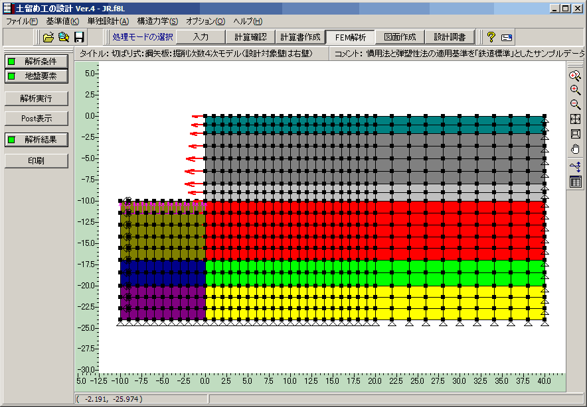Switch to the 計算書作成 mode tab
Viewport: 587px width, 407px height.
coord(300,37)
